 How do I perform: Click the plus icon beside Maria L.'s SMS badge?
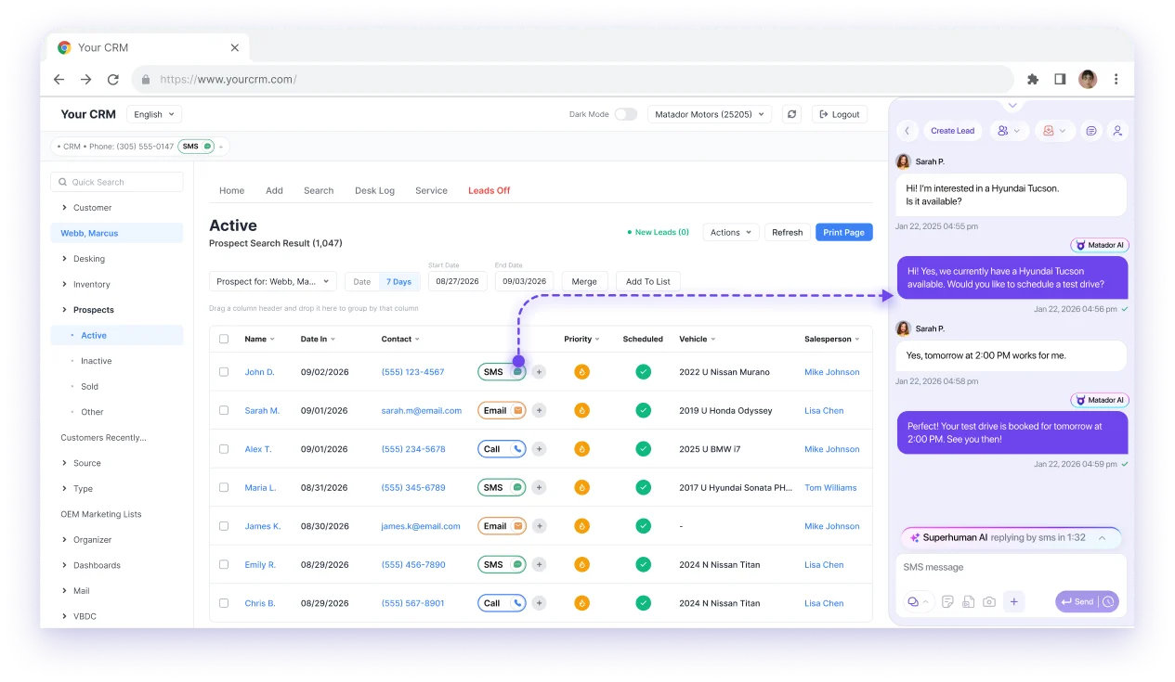click(539, 487)
